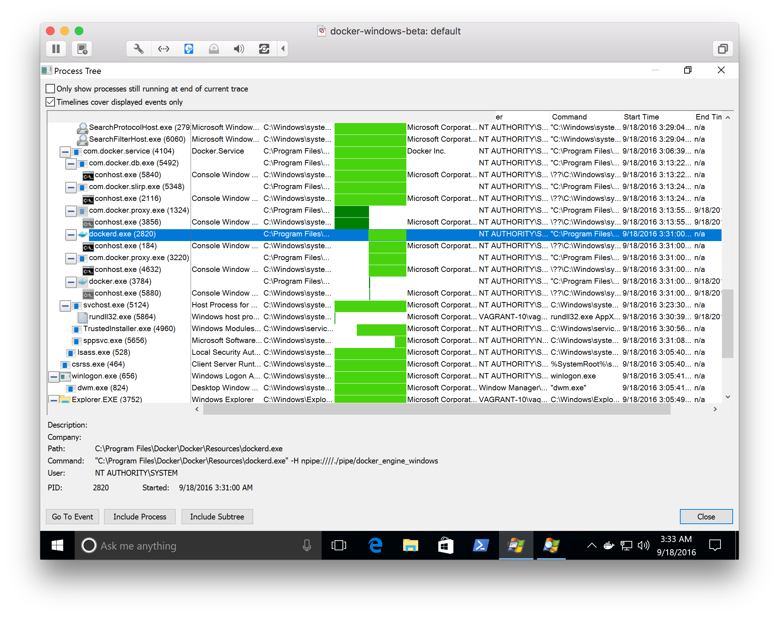This screenshot has height=617, width=779.
Task: Open the Docker whale icon in the system tray
Action: point(609,546)
